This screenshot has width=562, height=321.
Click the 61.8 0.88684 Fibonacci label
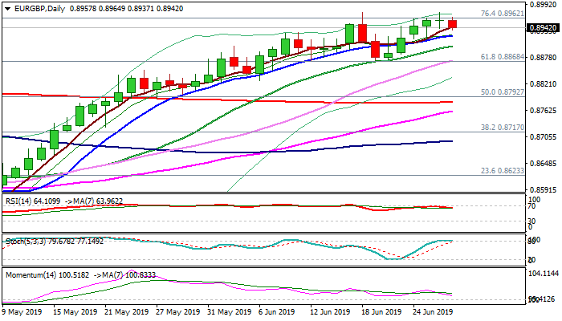coord(502,57)
